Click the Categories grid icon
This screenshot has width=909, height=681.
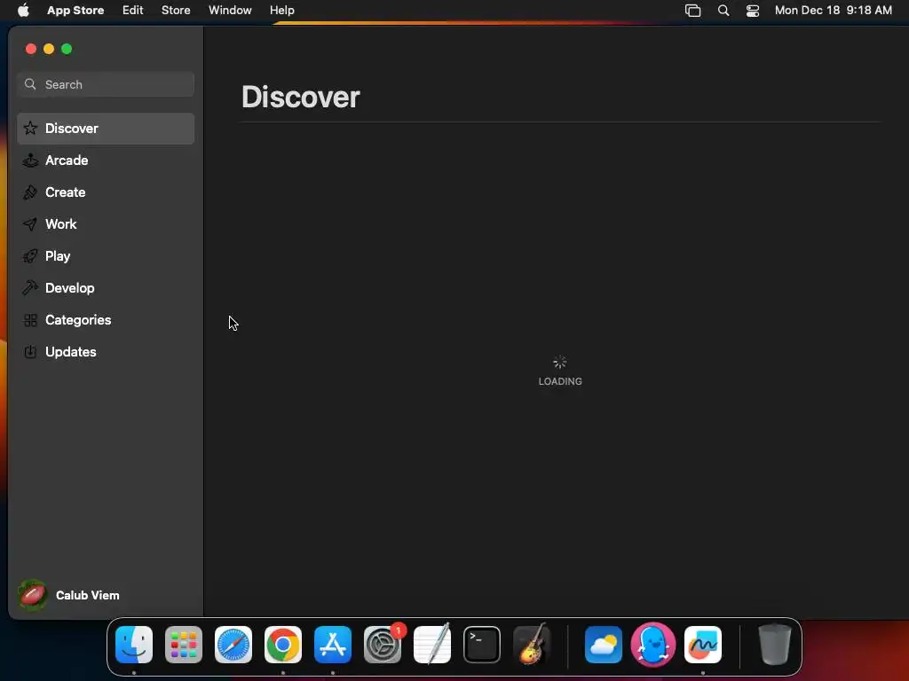30,319
